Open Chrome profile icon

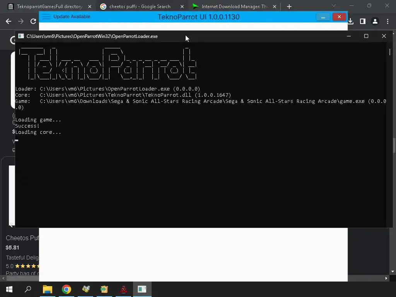coord(375,22)
